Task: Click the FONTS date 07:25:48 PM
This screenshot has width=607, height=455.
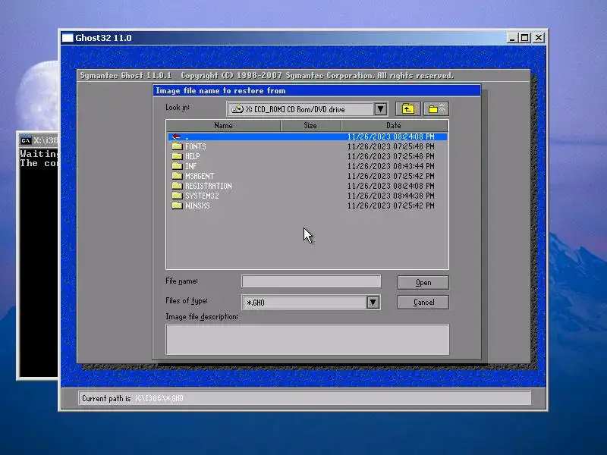Action: 391,146
